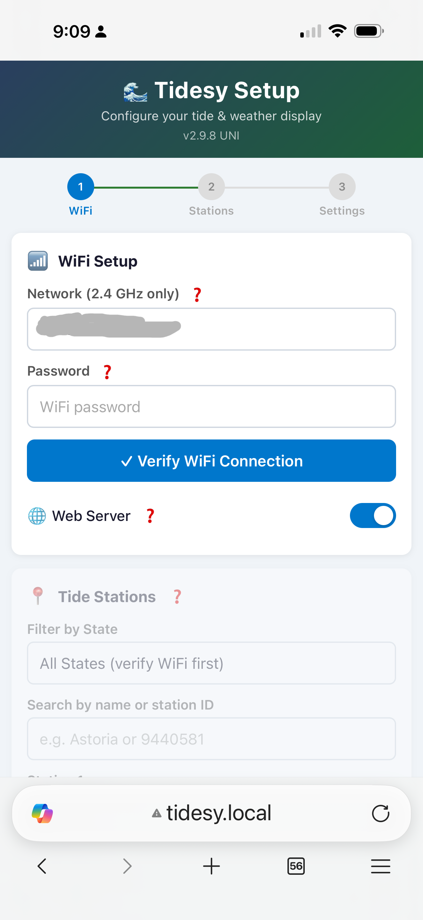Open the browser hamburger menu

click(x=381, y=866)
